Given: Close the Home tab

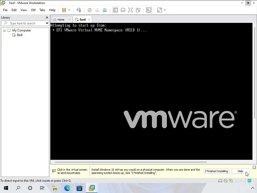Looking at the screenshot, I should tap(70, 20).
